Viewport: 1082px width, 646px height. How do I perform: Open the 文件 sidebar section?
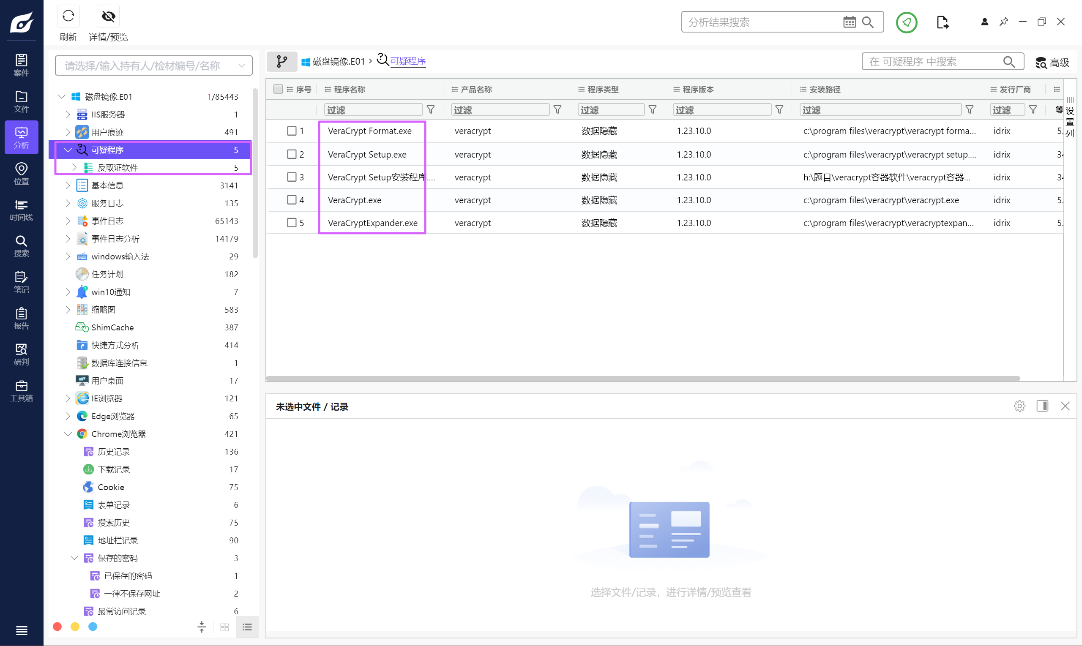coord(21,101)
